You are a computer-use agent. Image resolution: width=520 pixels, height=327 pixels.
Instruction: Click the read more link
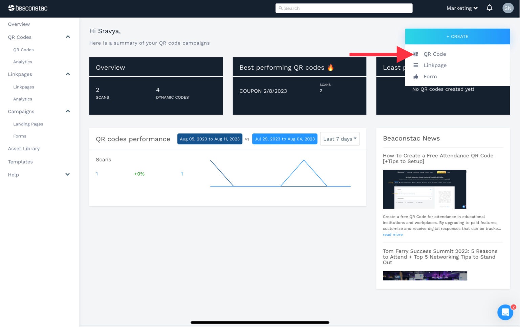coord(393,234)
